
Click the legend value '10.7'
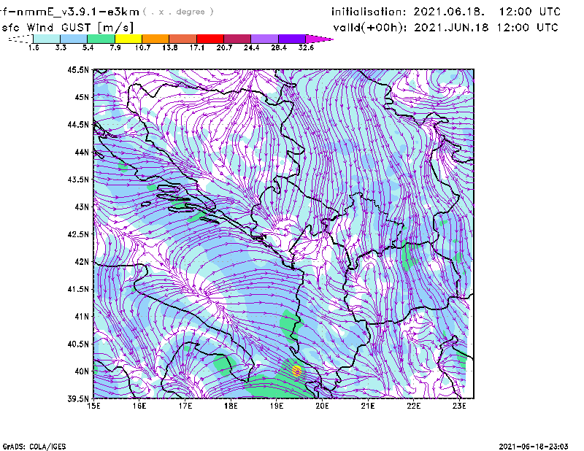[x=142, y=47]
